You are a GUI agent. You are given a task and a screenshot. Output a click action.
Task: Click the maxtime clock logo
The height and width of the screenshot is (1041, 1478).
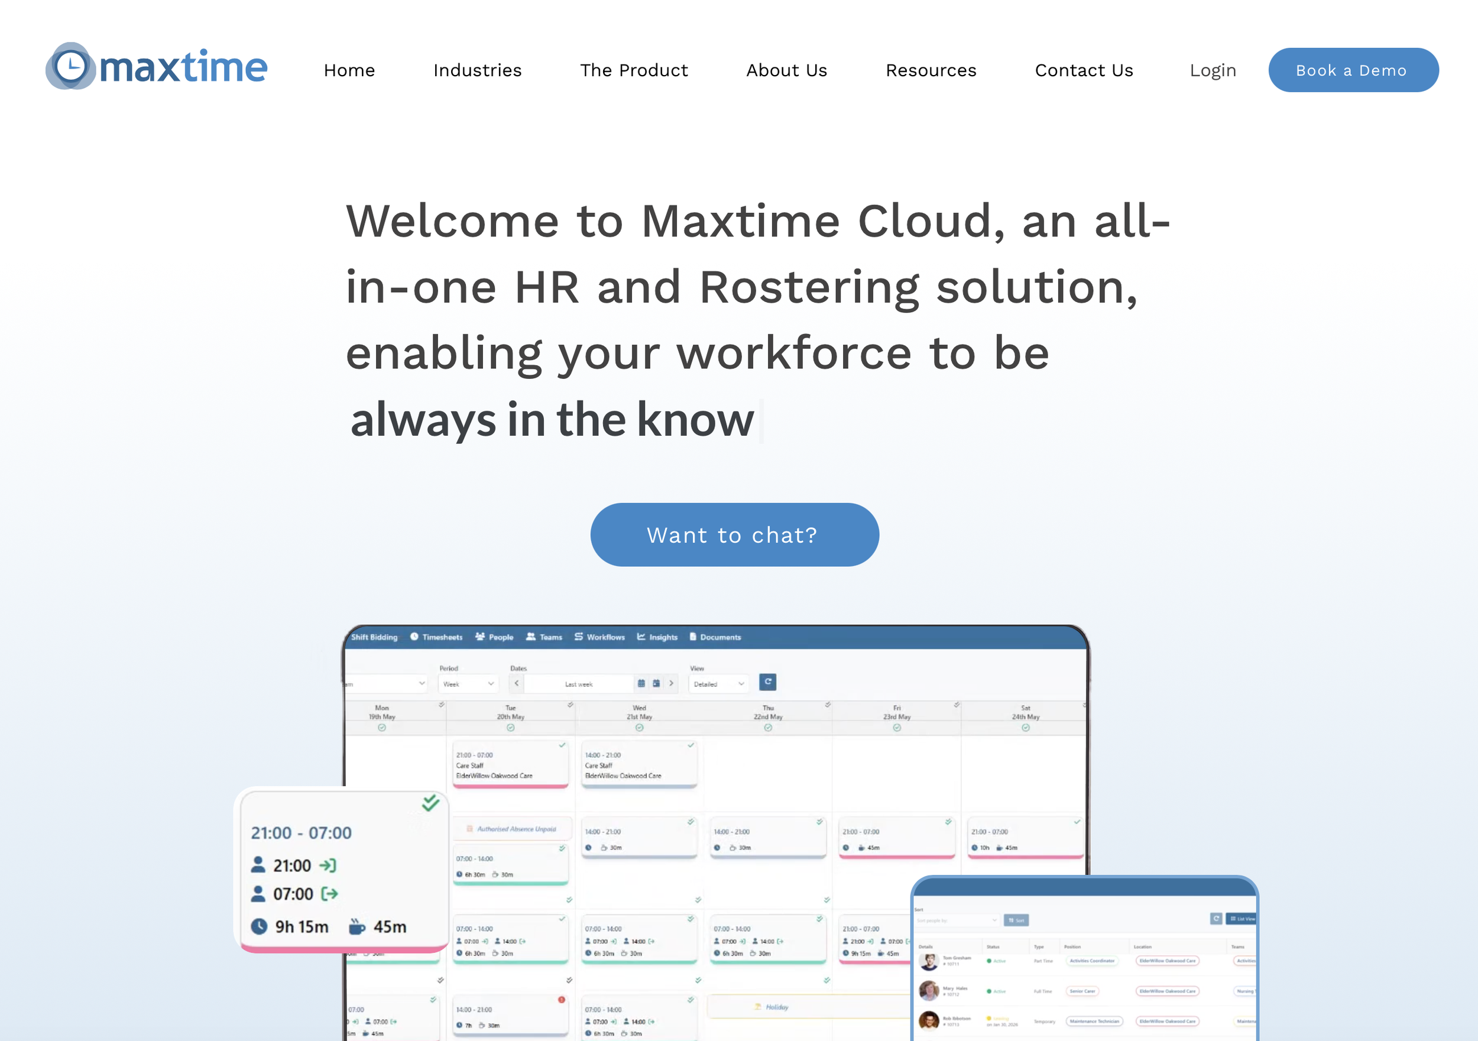(x=71, y=66)
